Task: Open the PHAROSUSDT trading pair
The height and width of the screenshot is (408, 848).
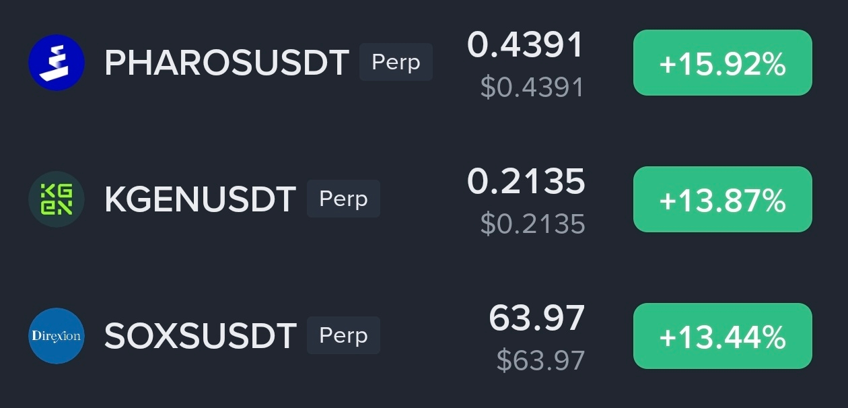Action: point(227,63)
